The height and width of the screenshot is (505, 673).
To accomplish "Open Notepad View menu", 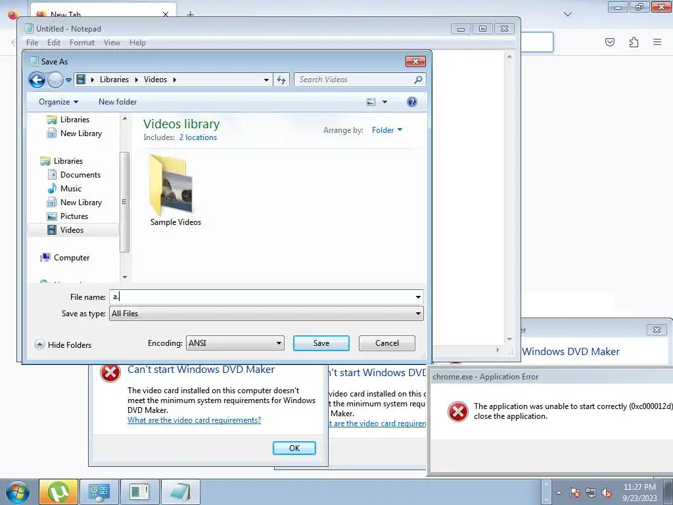I will coord(112,43).
